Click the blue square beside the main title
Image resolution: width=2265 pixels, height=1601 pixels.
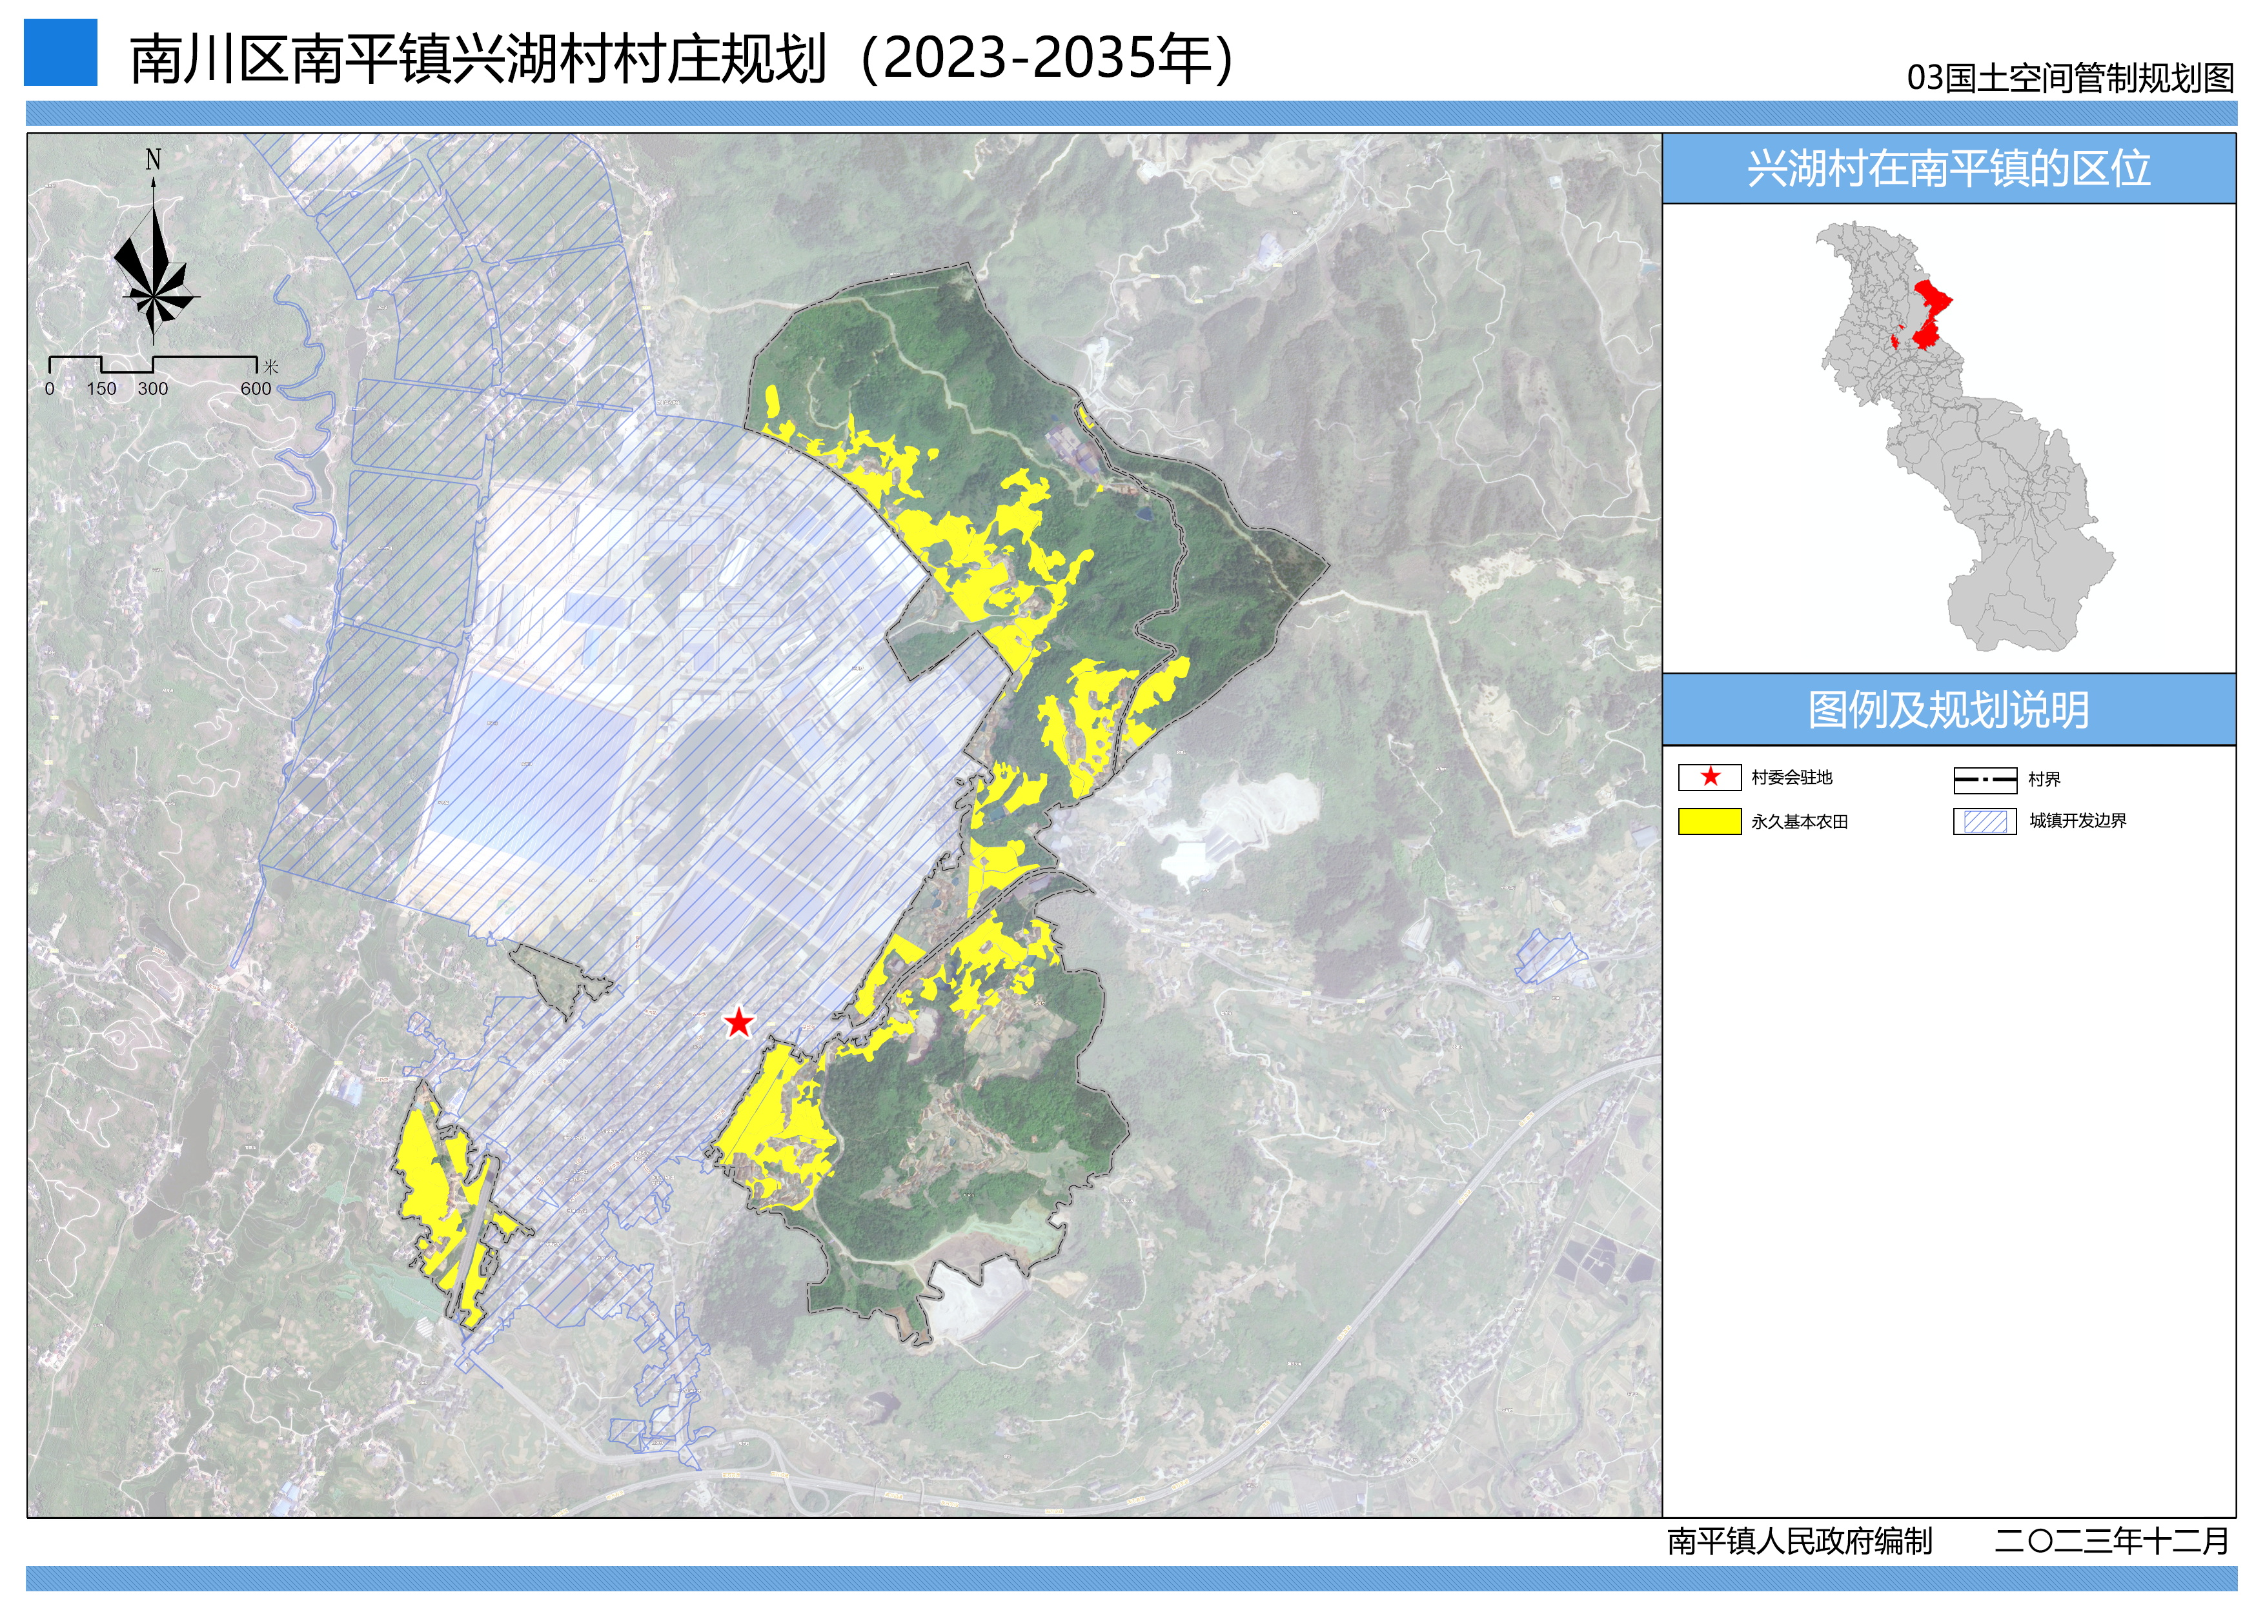[61, 52]
